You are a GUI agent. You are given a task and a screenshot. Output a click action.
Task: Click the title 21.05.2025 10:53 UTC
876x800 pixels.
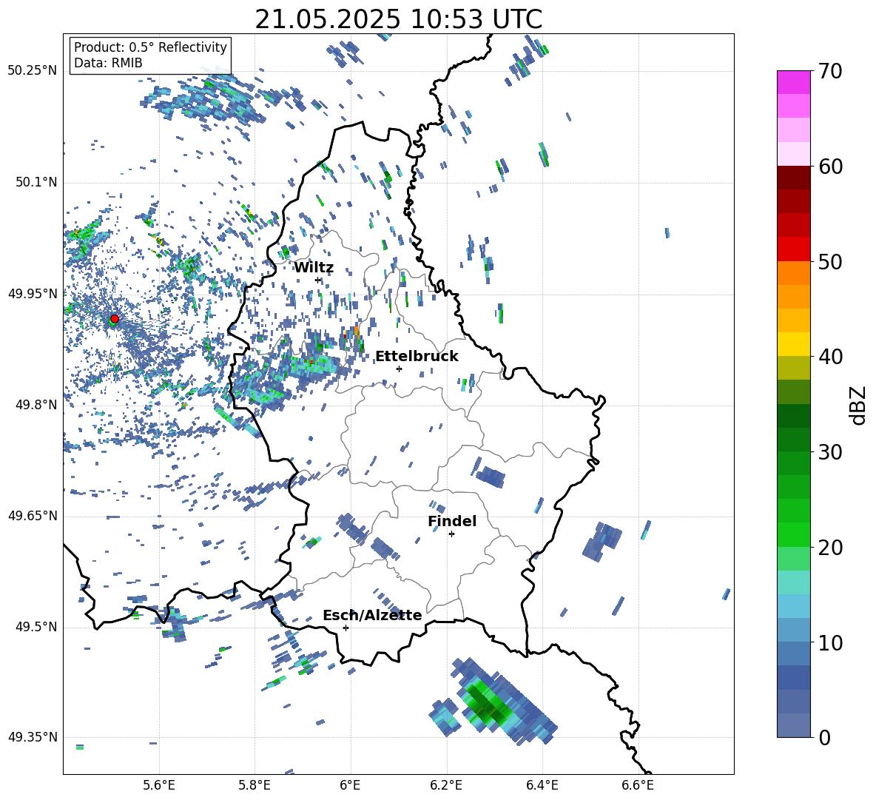(398, 19)
